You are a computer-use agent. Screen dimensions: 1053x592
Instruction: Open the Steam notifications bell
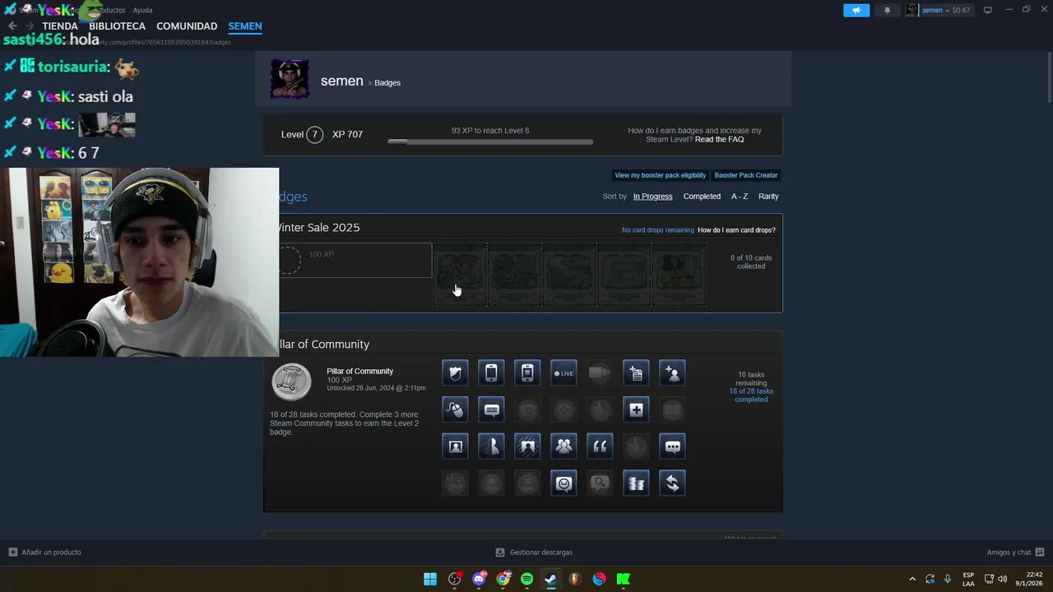[887, 10]
